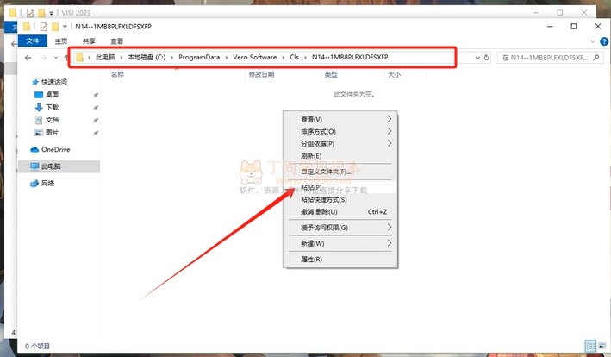Choose 自定义文件夹(F)... in context menu

(340, 172)
